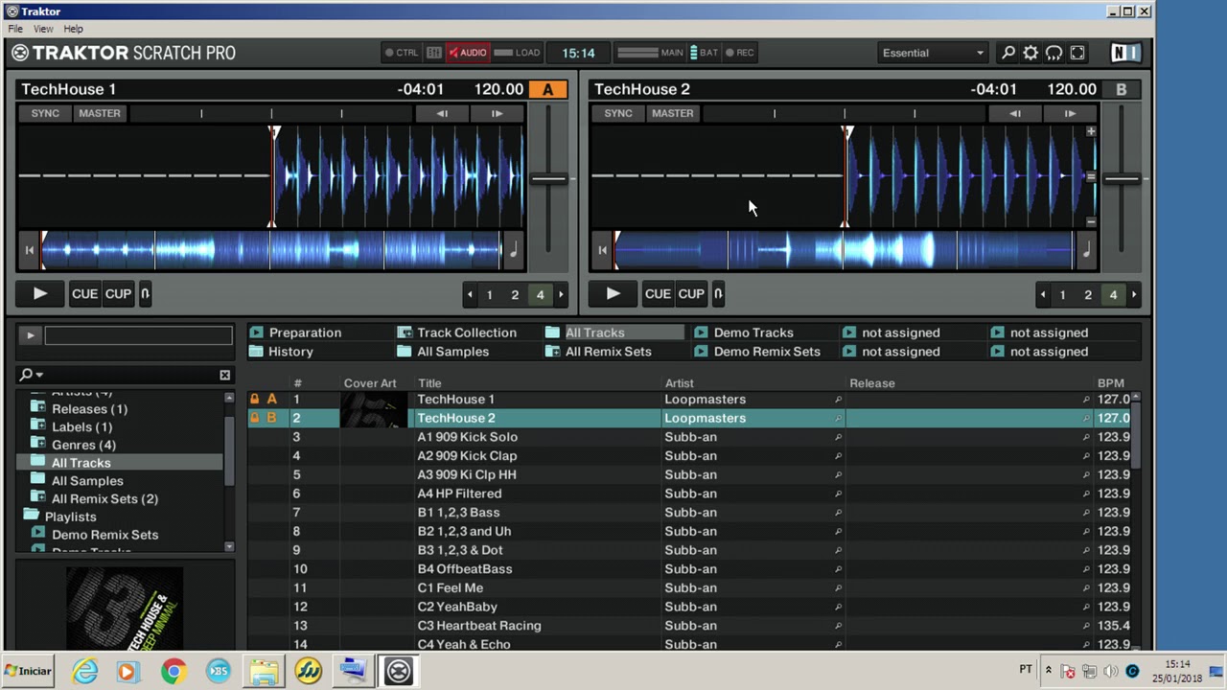Select Genres (4) in the browser tree
The height and width of the screenshot is (690, 1227).
(x=83, y=445)
